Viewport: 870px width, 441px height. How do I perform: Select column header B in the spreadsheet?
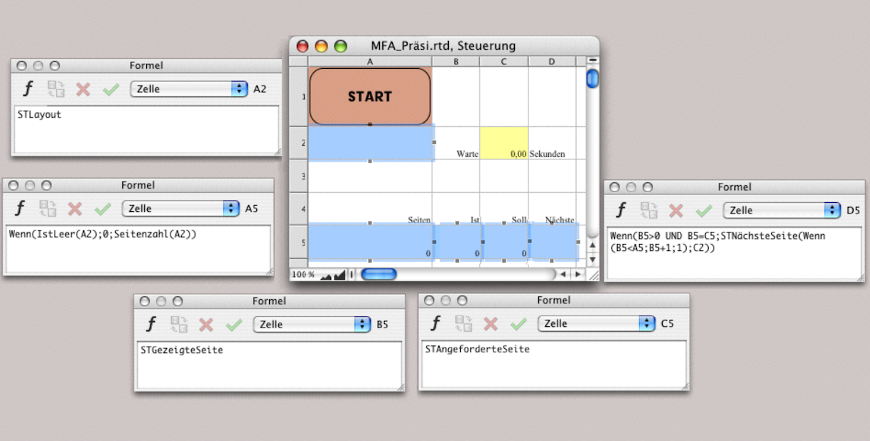coord(456,62)
